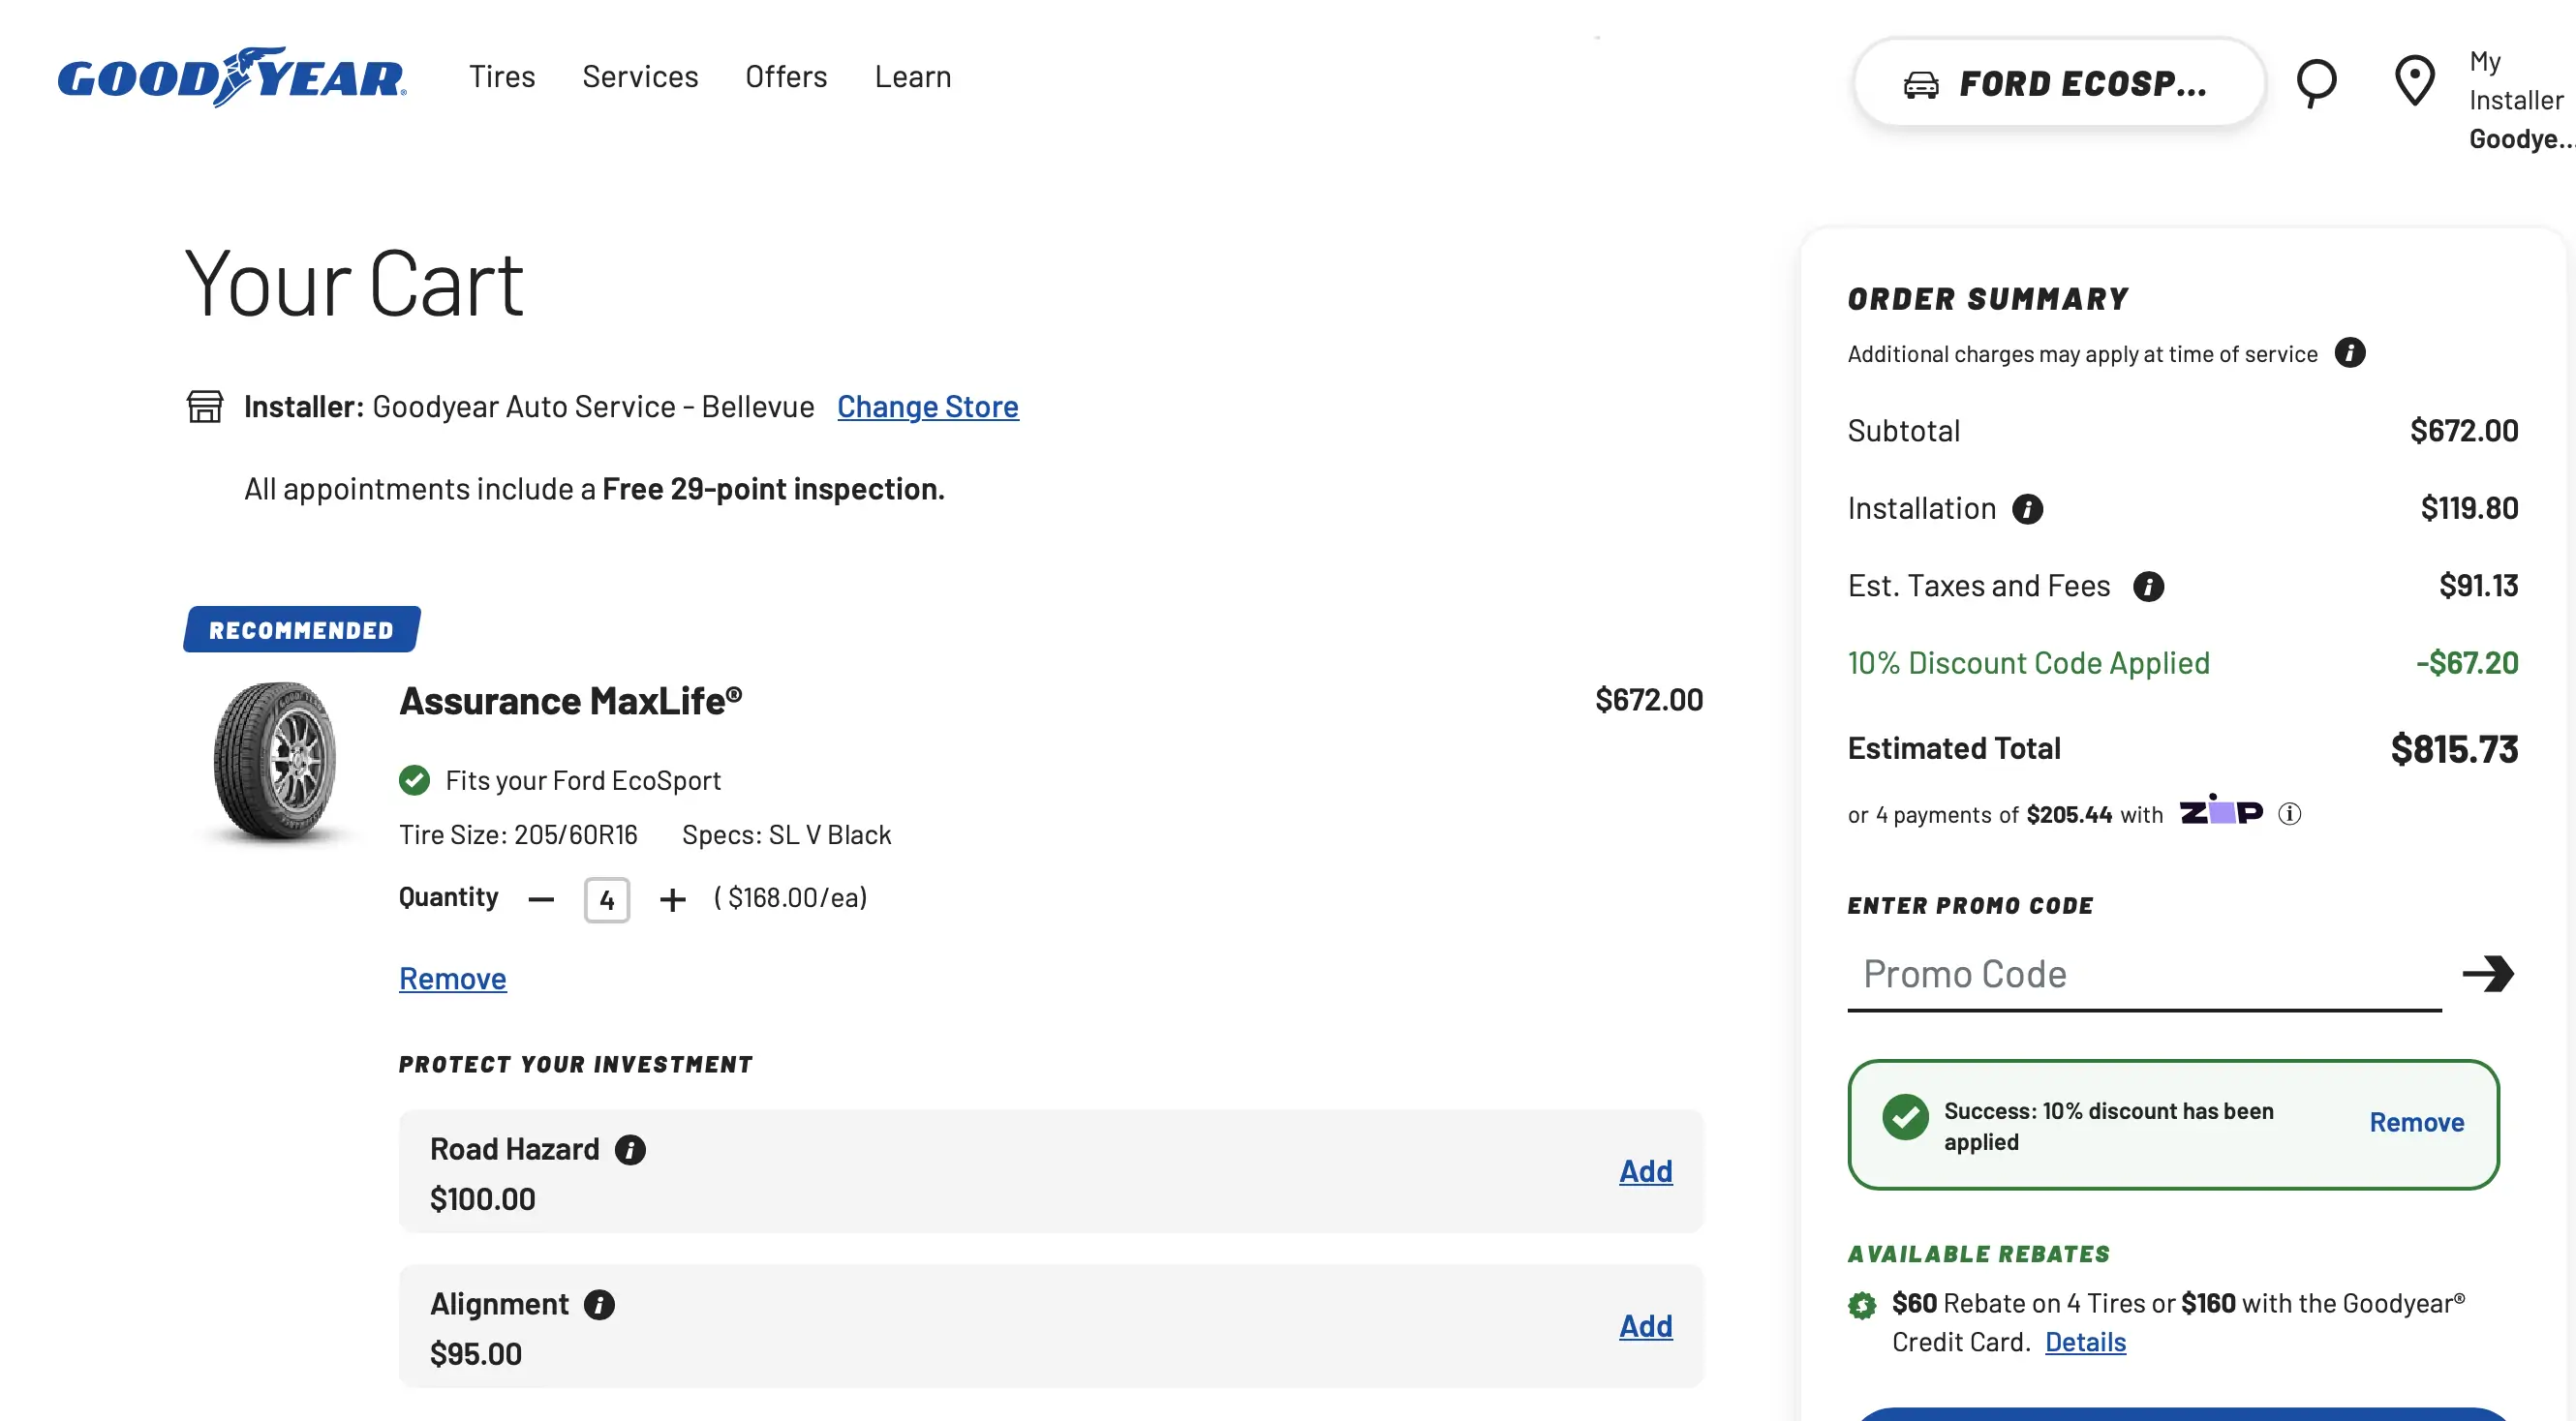The width and height of the screenshot is (2576, 1421).
Task: Submit promo code with the arrow icon
Action: pyautogui.click(x=2490, y=975)
